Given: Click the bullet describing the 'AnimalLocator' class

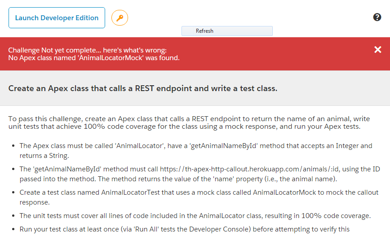Looking at the screenshot, I should click(195, 150).
